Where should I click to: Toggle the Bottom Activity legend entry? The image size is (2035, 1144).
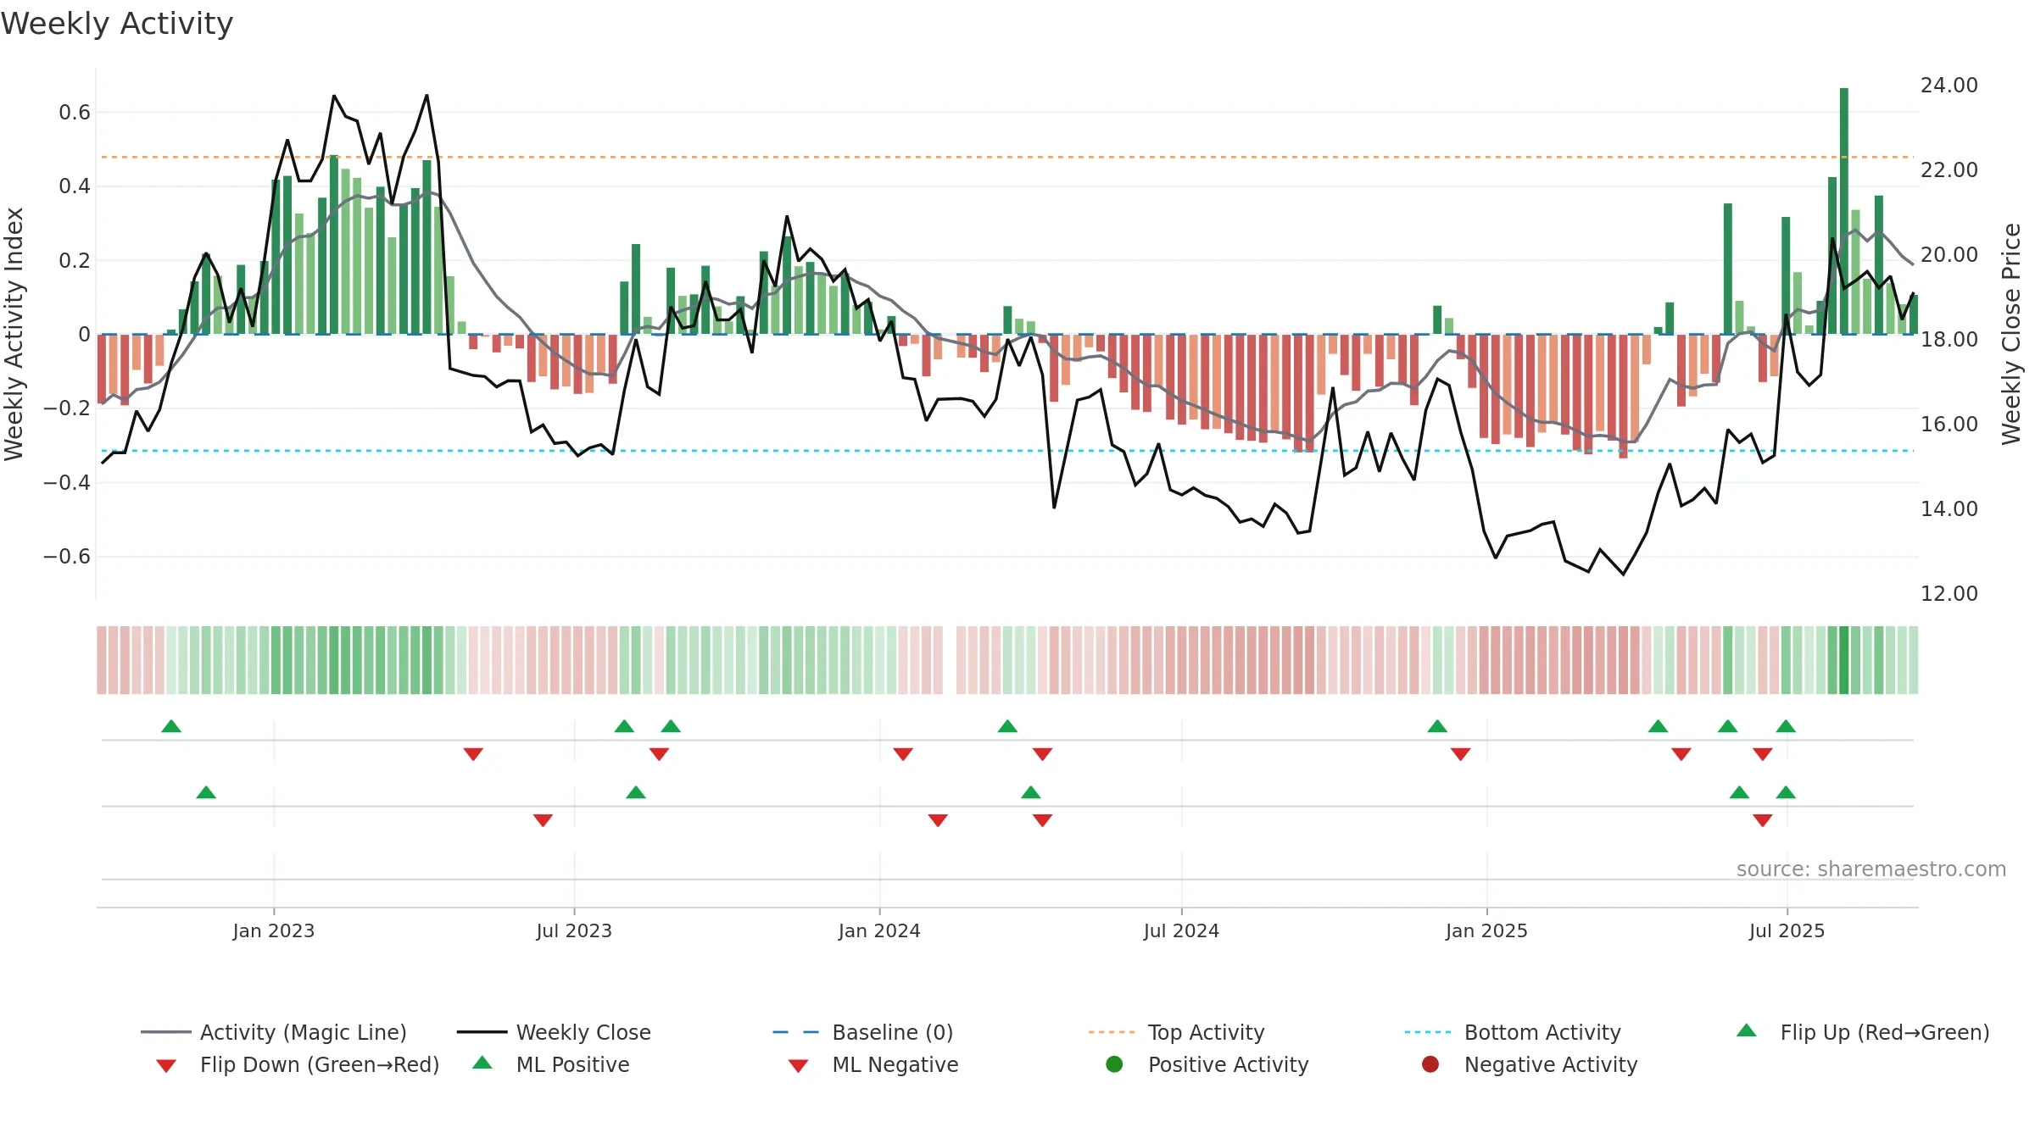1513,1032
